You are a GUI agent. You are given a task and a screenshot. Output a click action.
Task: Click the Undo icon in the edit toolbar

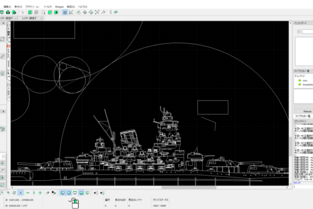point(30,13)
